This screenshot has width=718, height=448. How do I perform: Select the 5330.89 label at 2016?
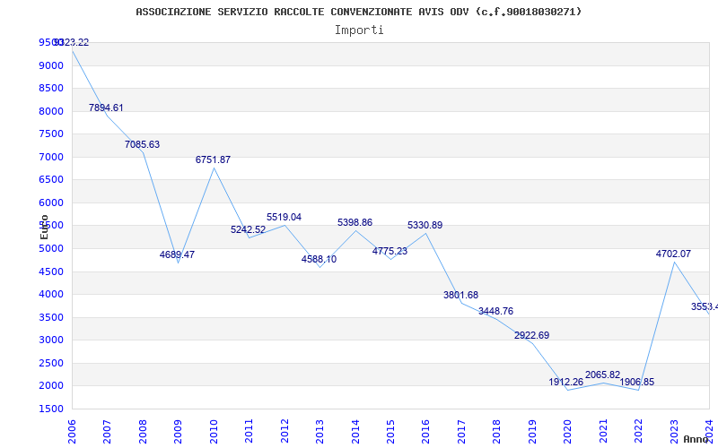[425, 226]
